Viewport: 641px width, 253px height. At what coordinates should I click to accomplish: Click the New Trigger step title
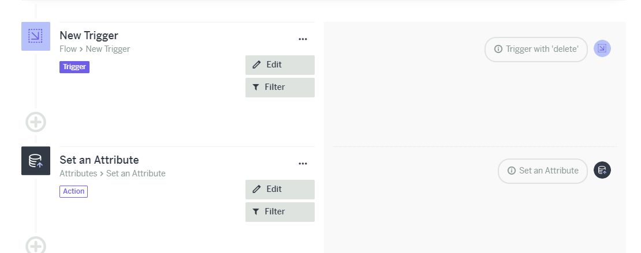pos(89,36)
